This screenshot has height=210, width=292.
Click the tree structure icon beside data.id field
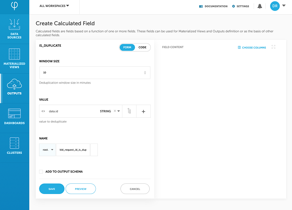click(130, 111)
